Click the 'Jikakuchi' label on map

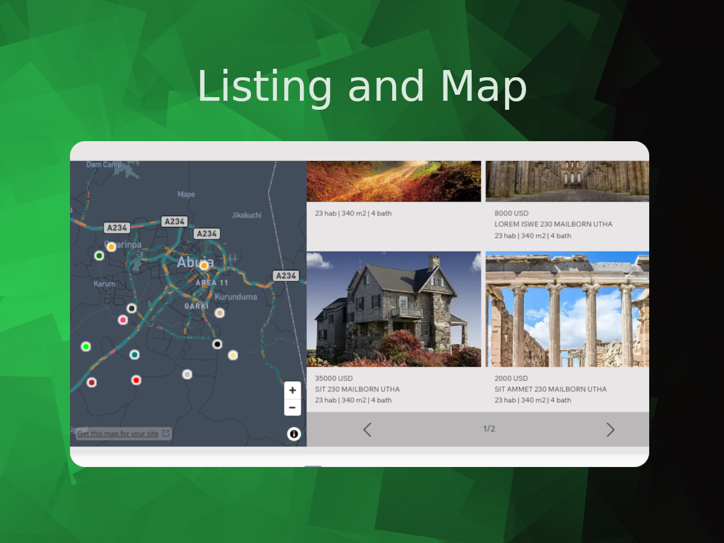tap(247, 215)
